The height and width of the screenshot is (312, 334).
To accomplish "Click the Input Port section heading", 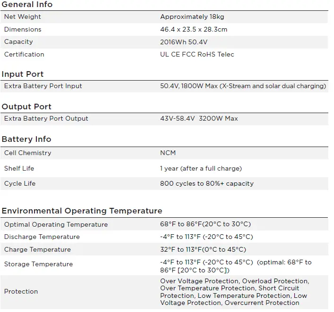I will (23, 74).
